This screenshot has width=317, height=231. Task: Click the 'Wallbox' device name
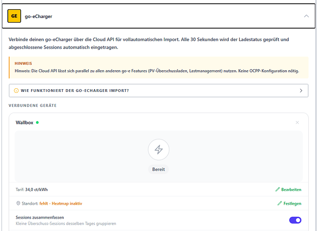point(24,123)
